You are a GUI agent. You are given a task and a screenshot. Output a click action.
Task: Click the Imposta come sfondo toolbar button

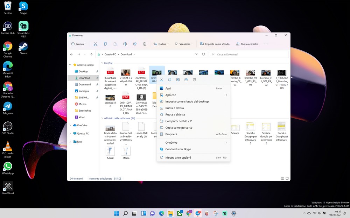click(215, 44)
